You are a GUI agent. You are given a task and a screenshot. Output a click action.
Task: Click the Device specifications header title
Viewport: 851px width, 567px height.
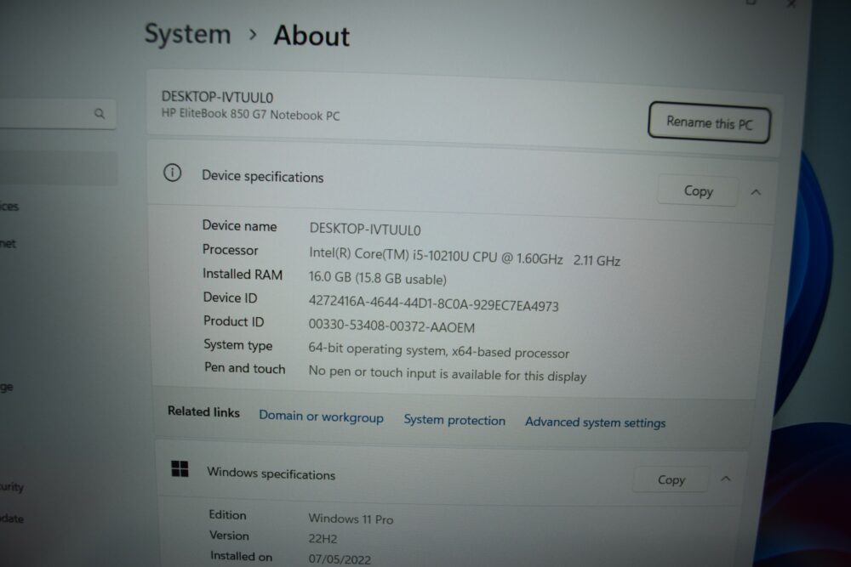click(262, 177)
